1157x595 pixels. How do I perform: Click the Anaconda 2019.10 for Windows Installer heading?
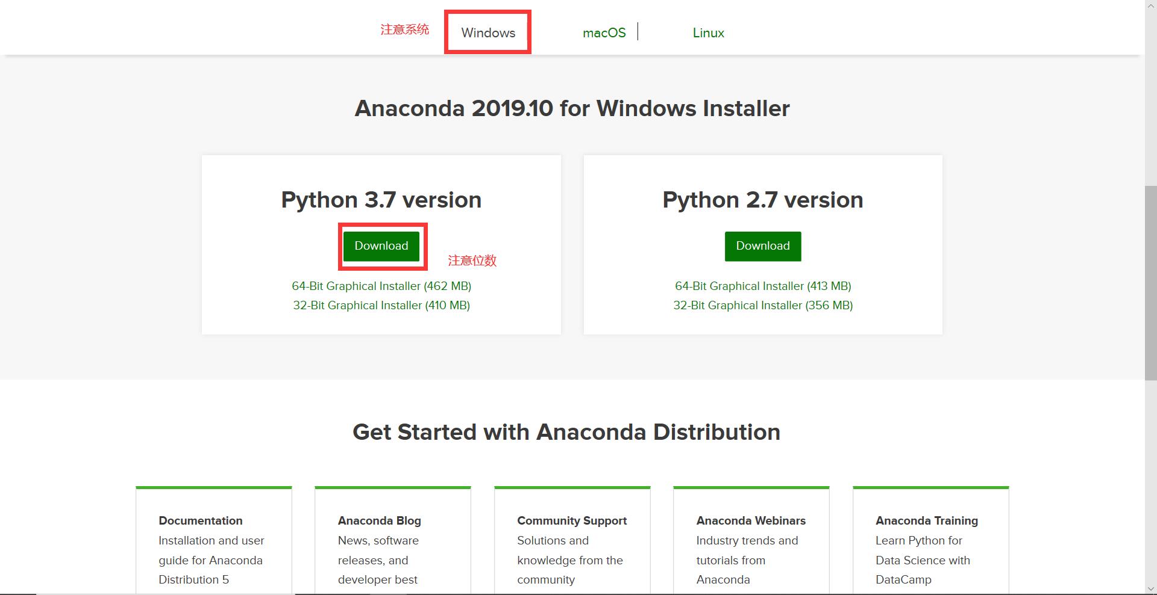572,108
